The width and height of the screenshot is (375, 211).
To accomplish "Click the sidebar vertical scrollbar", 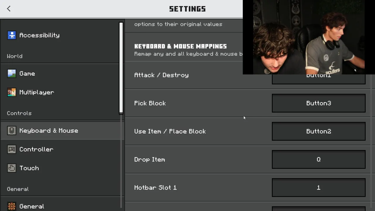I will [121, 68].
